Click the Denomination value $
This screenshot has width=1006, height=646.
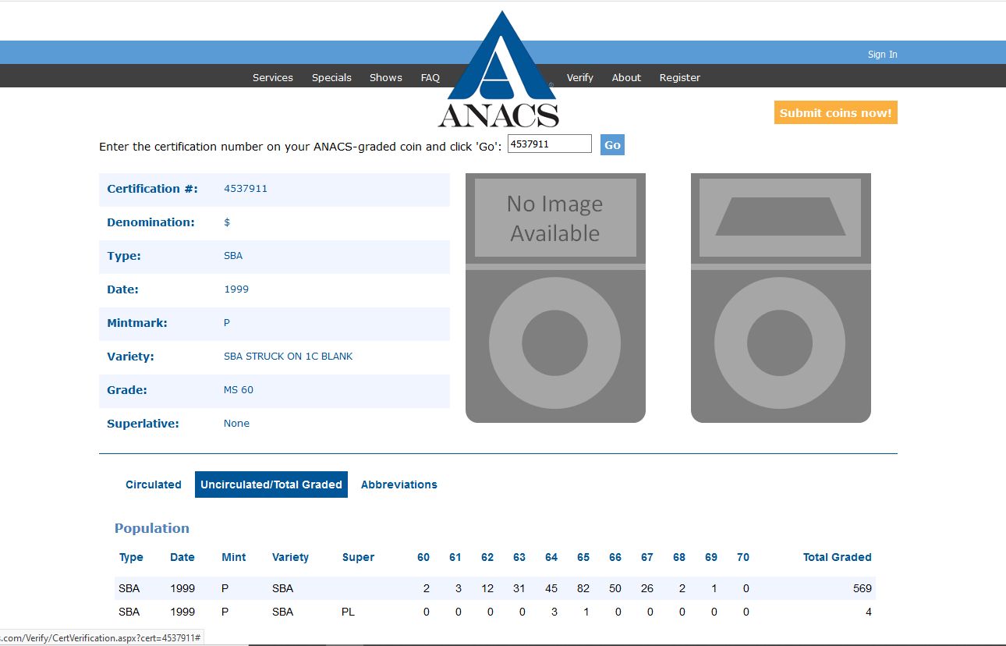[227, 222]
